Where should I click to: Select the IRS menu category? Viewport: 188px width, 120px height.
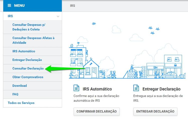click(x=33, y=16)
